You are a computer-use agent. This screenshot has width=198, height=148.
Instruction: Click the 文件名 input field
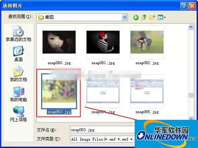coord(102,130)
